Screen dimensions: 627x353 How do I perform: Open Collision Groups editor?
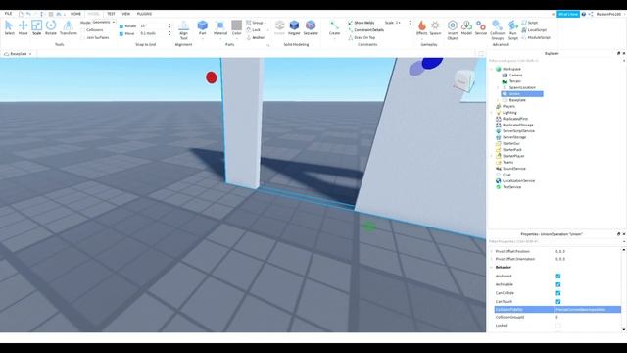[x=498, y=30]
